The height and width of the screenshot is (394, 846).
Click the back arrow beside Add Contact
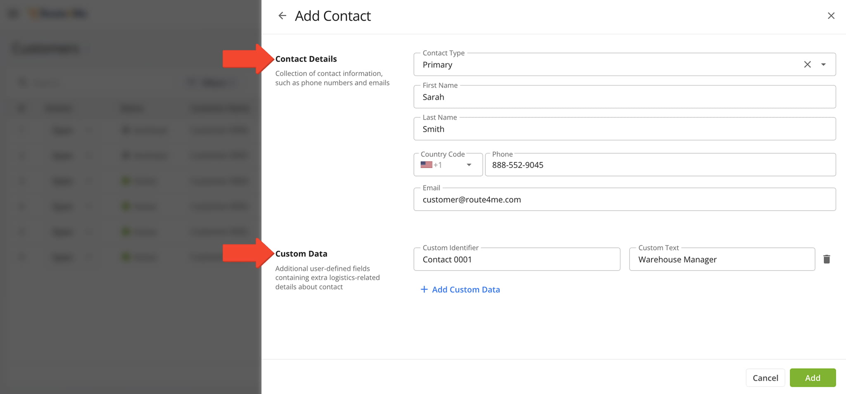click(282, 15)
